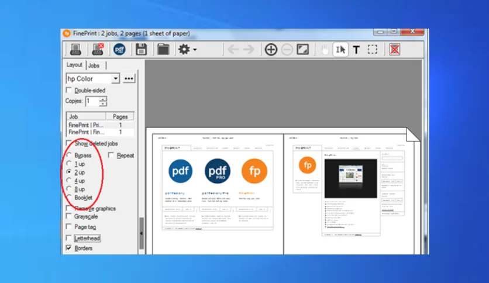The width and height of the screenshot is (489, 283).
Task: Select the 'FinePrint | Pri...' job row
Action: click(100, 125)
